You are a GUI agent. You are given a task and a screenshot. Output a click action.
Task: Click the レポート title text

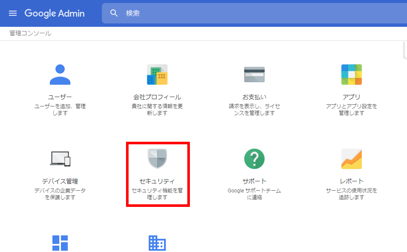pyautogui.click(x=352, y=181)
